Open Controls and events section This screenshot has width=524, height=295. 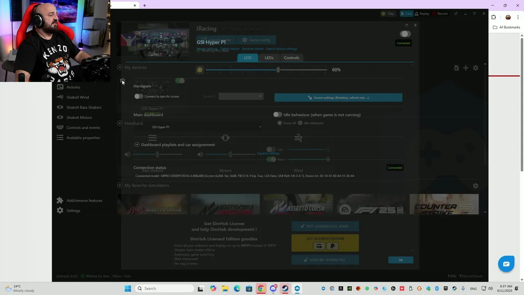click(x=83, y=127)
